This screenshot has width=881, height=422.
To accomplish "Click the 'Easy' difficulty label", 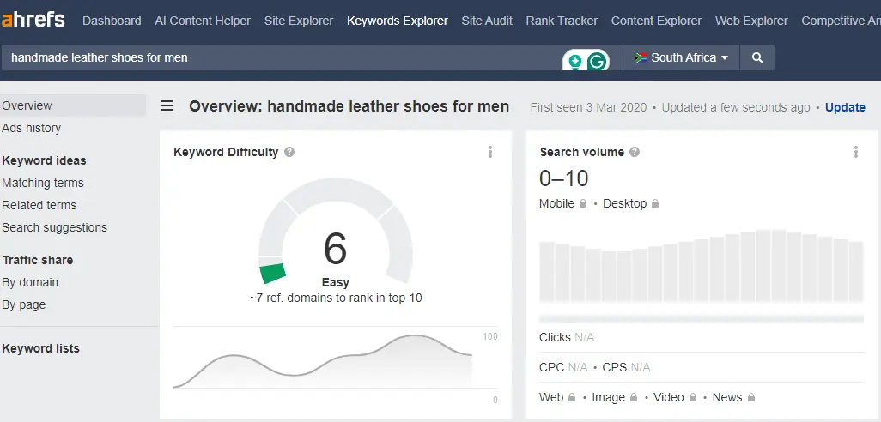I will [x=336, y=282].
